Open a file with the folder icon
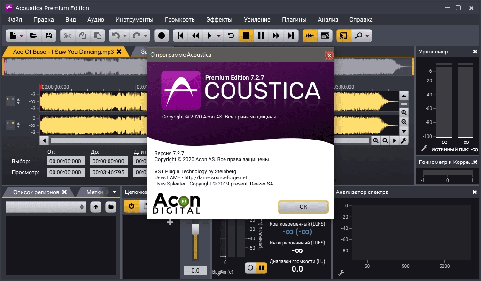The height and width of the screenshot is (281, 481). [33, 36]
